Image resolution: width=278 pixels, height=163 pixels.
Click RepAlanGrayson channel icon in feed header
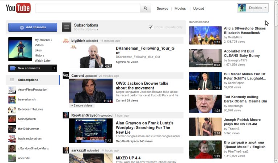pyautogui.click(x=66, y=115)
